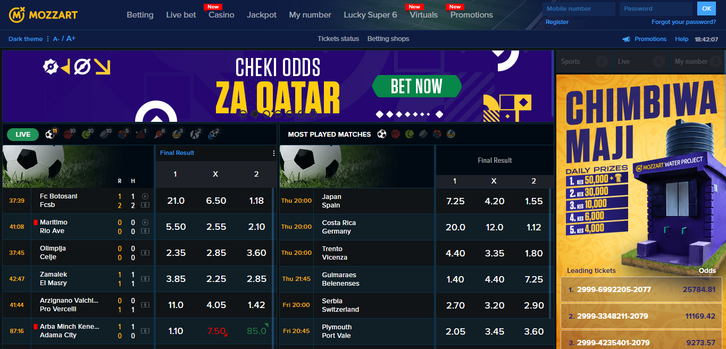726x349 pixels.
Task: Expand the Sports ticket tab
Action: pyautogui.click(x=584, y=61)
